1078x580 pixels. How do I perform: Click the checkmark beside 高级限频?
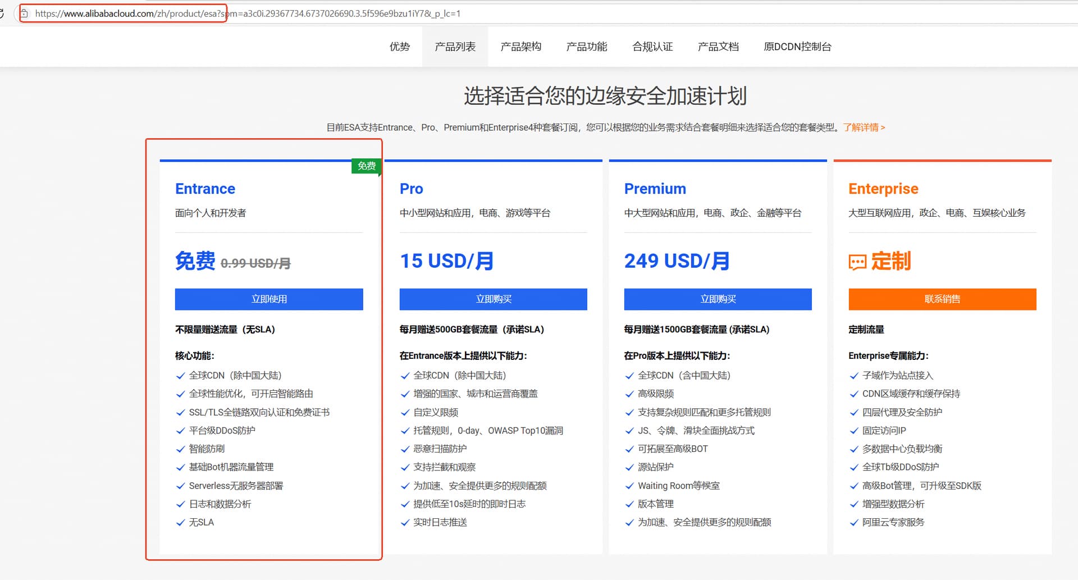coord(629,394)
